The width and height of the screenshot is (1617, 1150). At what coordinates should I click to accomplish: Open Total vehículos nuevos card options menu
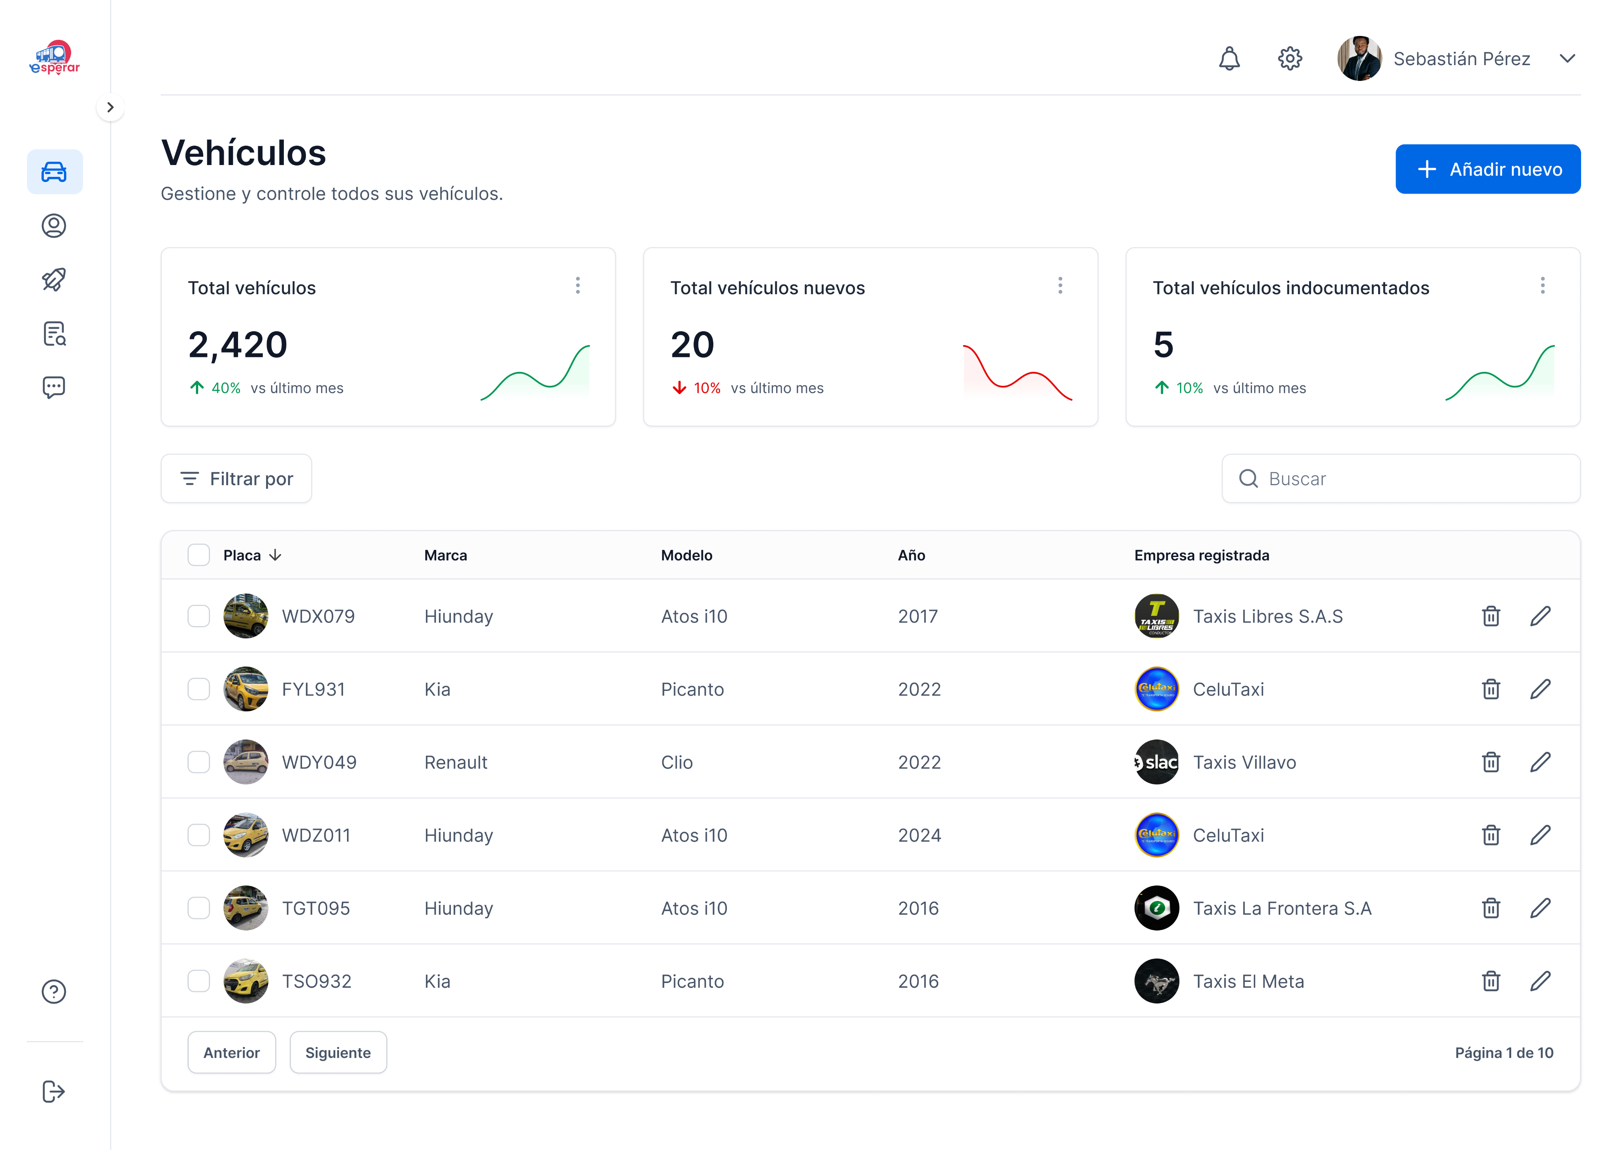(1060, 285)
